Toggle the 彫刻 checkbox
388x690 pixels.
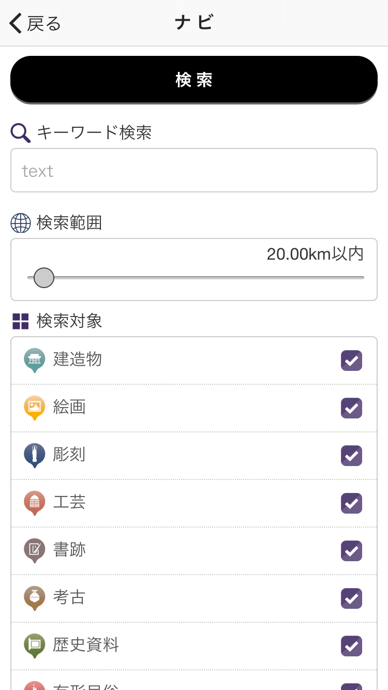pyautogui.click(x=351, y=456)
